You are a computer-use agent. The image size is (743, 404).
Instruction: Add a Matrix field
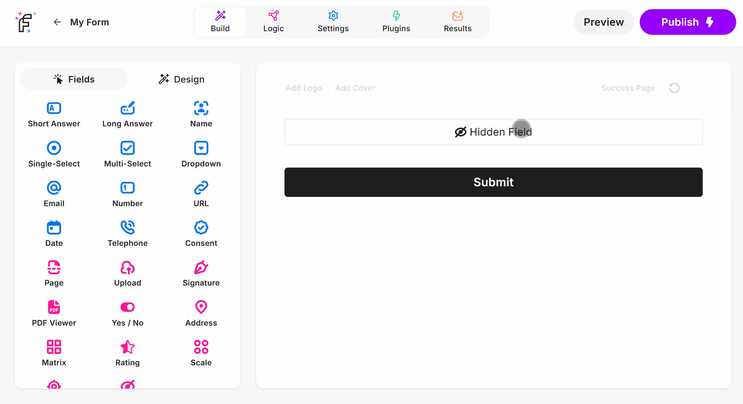[x=54, y=354]
